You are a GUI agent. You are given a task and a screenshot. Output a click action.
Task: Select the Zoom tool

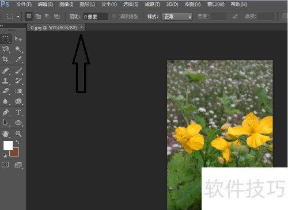18,133
